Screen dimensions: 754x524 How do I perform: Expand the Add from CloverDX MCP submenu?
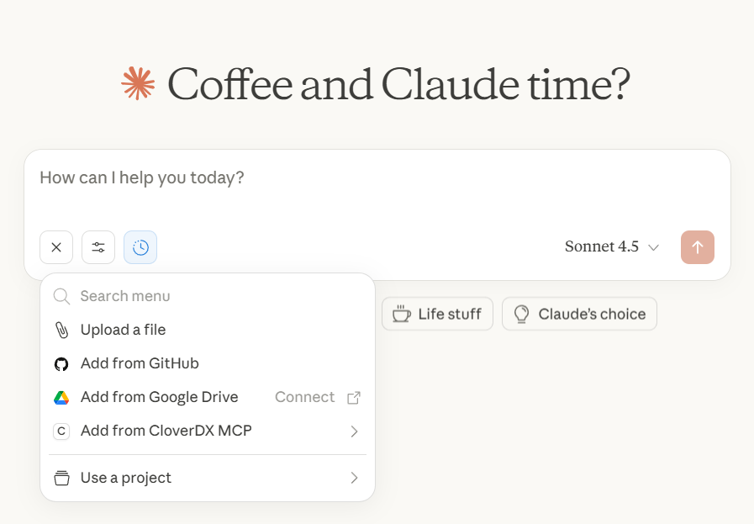354,431
